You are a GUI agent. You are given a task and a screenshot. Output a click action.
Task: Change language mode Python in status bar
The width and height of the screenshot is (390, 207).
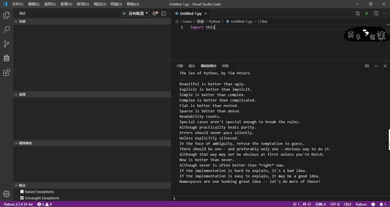click(x=361, y=204)
